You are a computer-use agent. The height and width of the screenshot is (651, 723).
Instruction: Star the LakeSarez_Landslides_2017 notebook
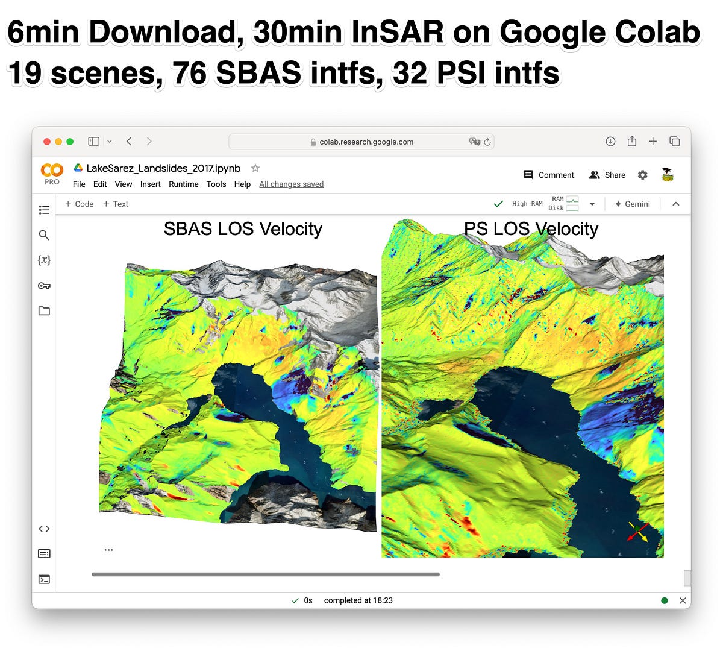(255, 168)
